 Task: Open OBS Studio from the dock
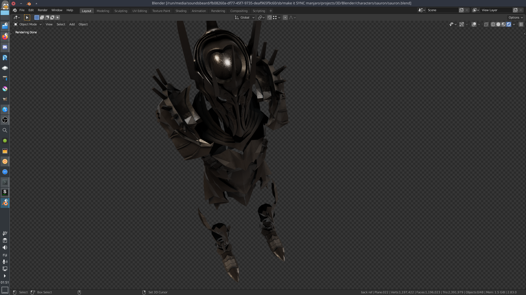pos(5,120)
